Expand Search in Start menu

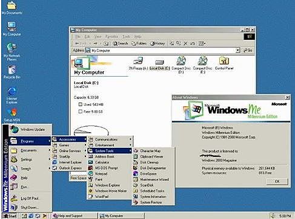[x=30, y=168]
